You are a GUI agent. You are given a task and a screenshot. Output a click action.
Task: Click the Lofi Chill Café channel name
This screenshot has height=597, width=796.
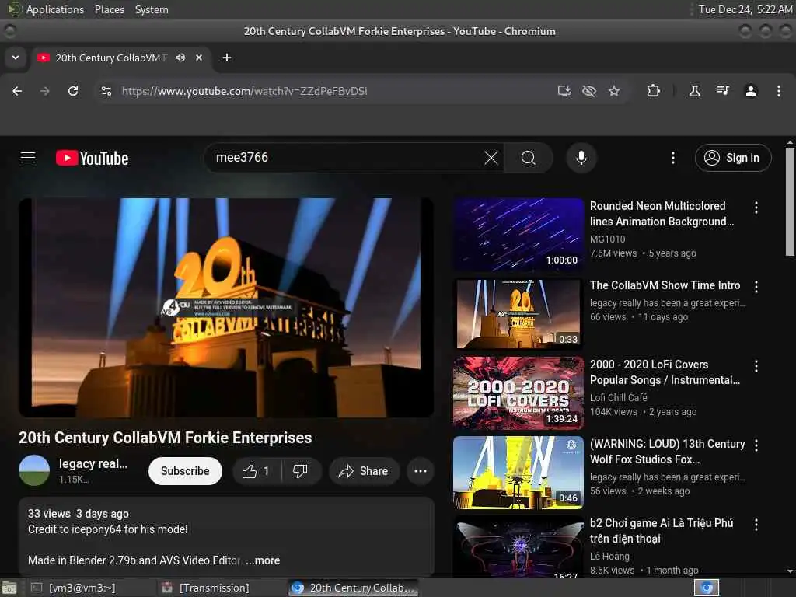coord(618,397)
